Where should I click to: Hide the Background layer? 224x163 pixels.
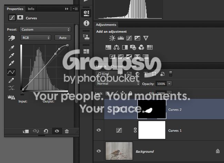pos(99,151)
